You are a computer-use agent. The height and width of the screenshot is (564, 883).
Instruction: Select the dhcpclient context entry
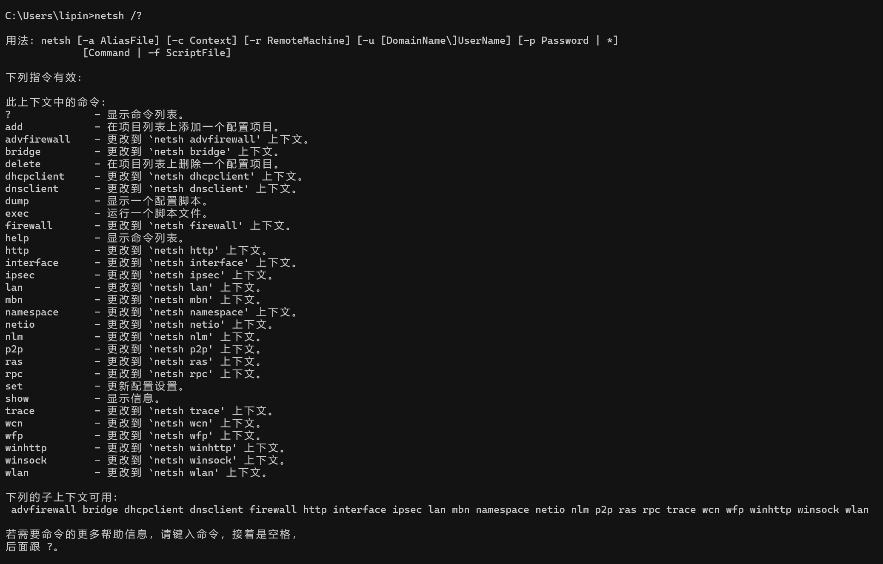click(35, 176)
